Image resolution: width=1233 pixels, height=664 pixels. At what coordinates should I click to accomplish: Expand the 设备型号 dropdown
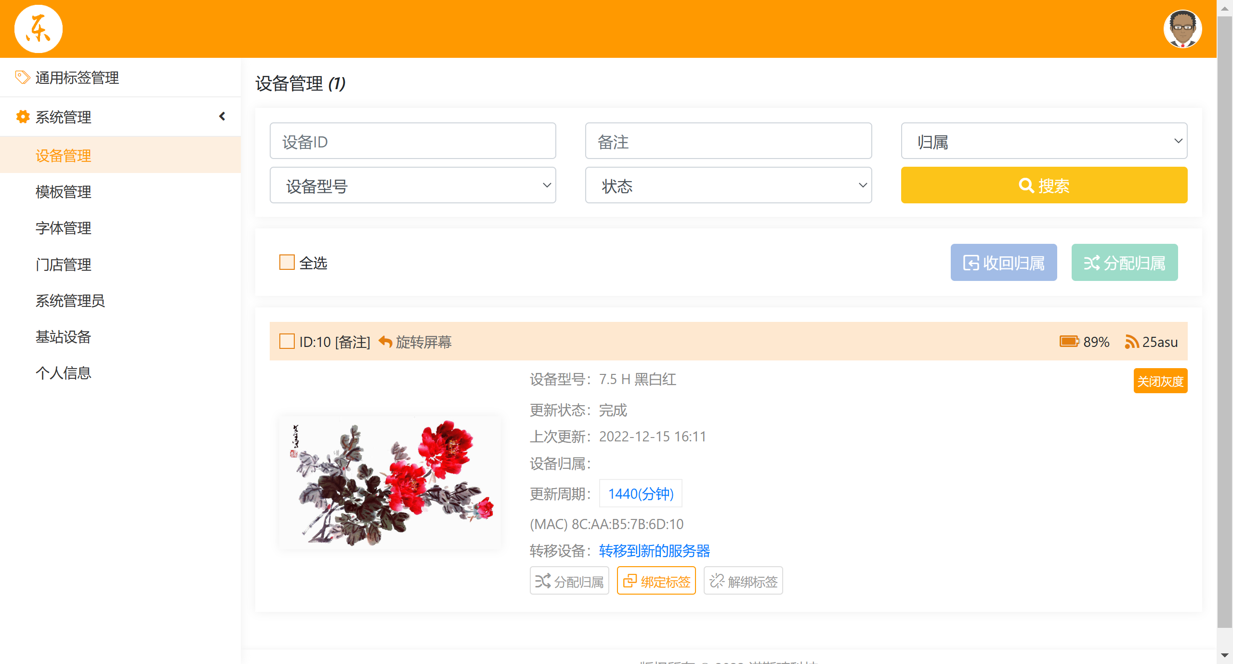coord(413,186)
